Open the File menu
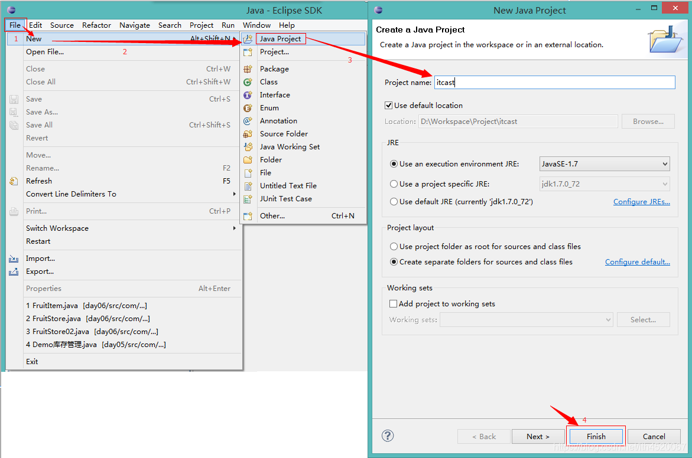This screenshot has width=692, height=458. (15, 25)
